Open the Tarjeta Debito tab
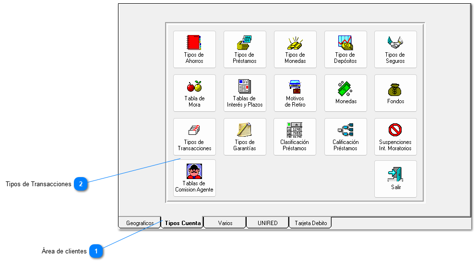 point(310,223)
